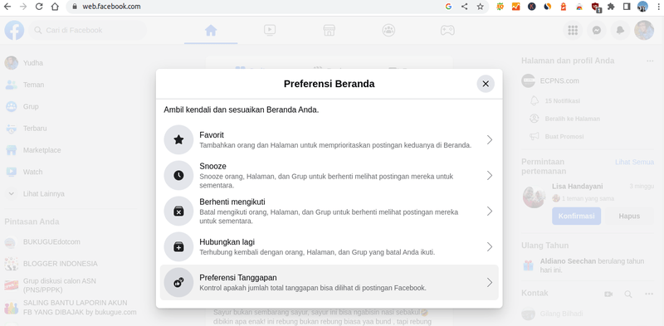Click the Snooze clock icon

178,175
